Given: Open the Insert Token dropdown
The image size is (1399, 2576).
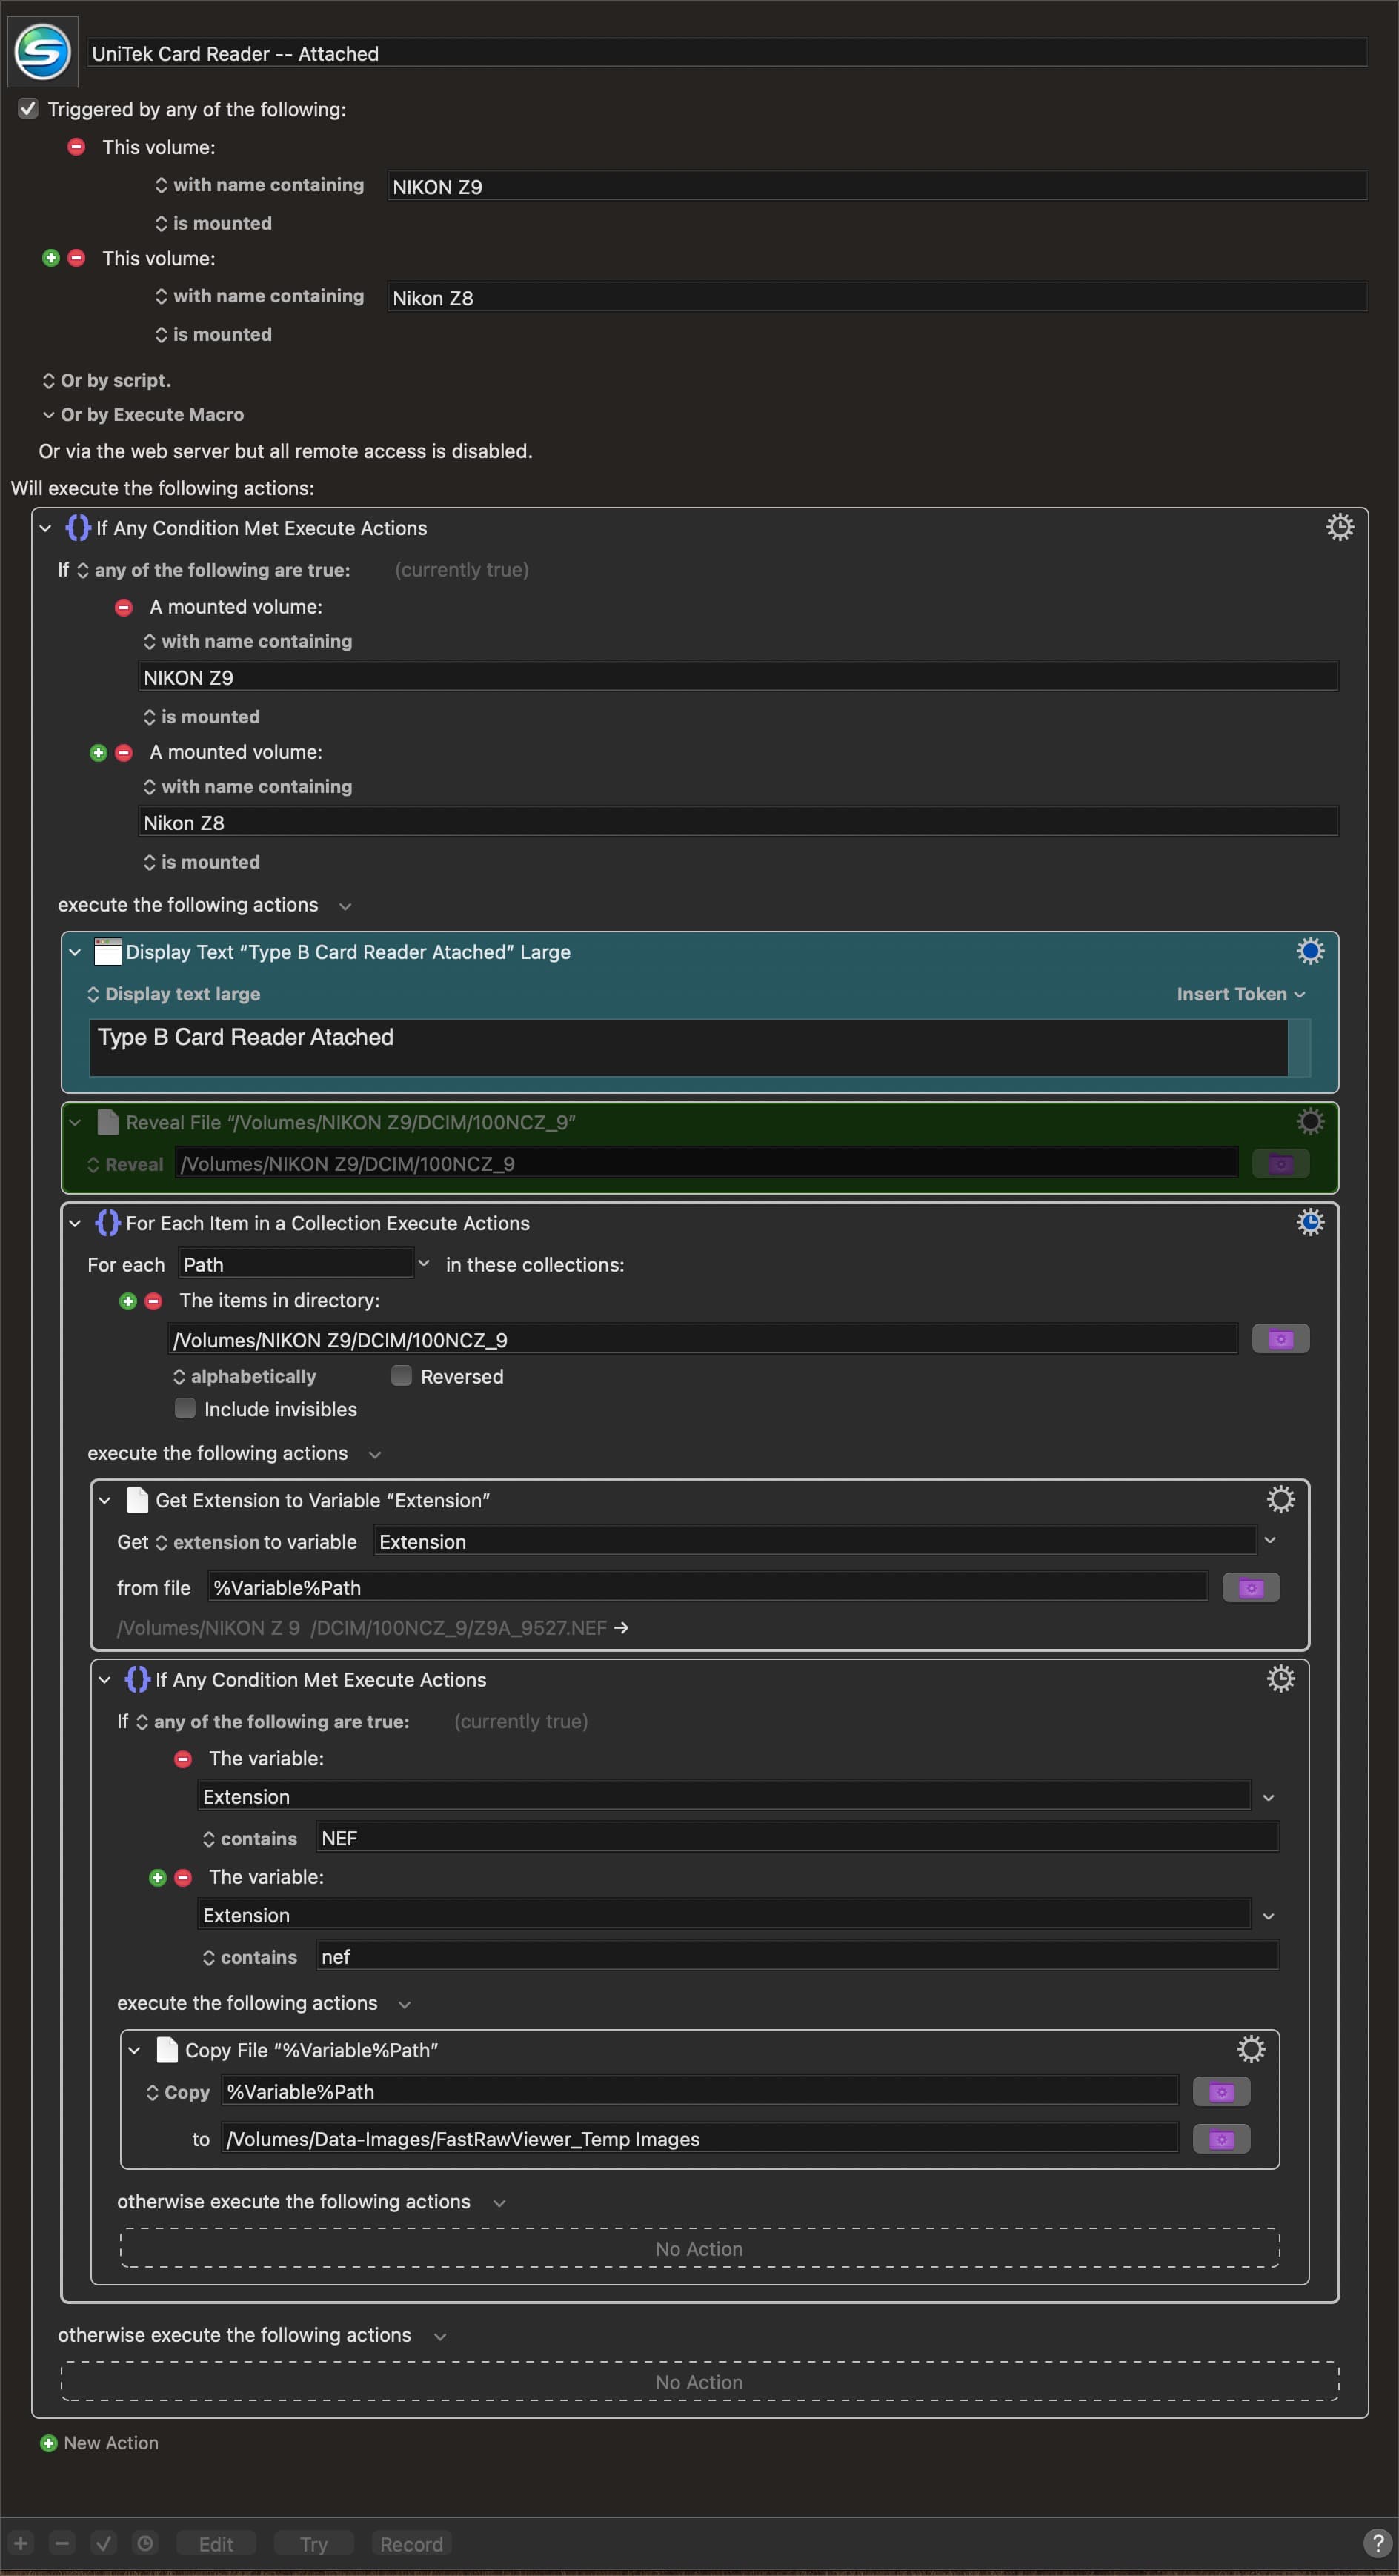Looking at the screenshot, I should [x=1240, y=994].
